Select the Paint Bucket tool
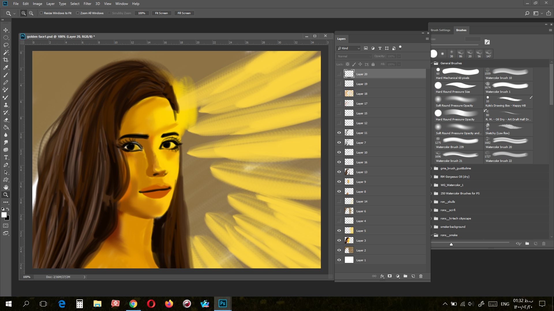This screenshot has width=554, height=311. 6,127
